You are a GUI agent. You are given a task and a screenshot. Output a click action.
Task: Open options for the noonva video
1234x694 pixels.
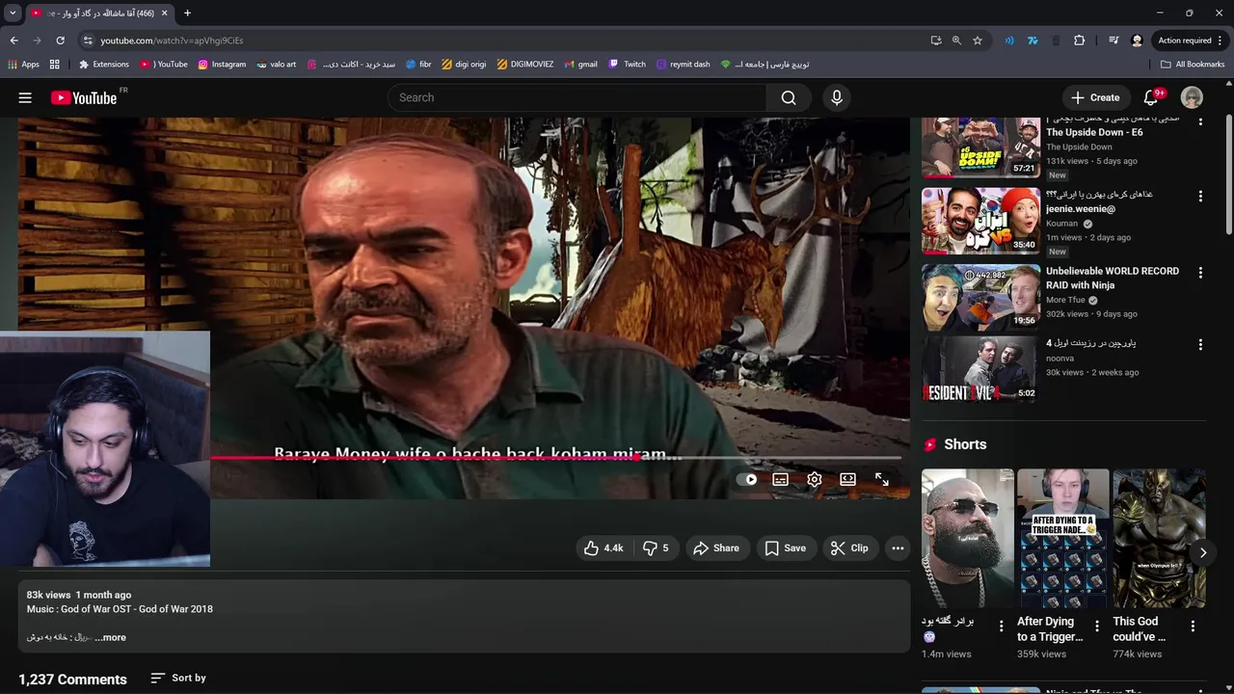point(1200,344)
